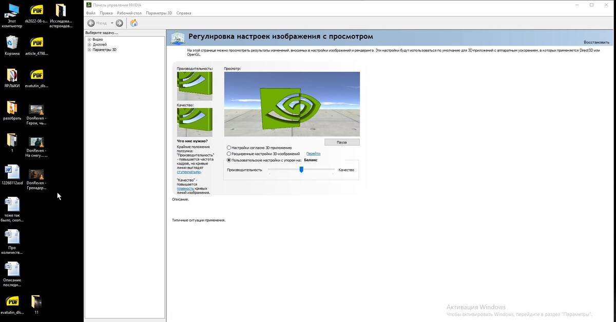Screen dimensions: 616x322
Task: Click the performance-quality slider handle
Action: pos(301,170)
